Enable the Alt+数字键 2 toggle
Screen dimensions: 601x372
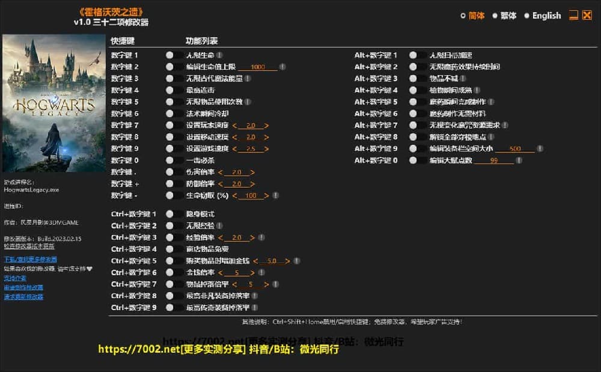(x=417, y=67)
